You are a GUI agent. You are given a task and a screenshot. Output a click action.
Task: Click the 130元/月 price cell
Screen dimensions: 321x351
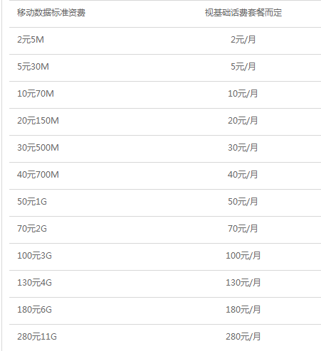243,283
